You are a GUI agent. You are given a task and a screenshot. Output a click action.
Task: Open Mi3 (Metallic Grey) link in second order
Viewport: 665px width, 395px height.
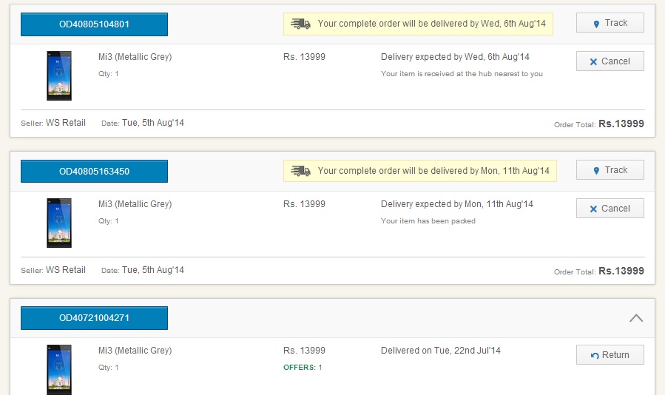[x=135, y=204]
